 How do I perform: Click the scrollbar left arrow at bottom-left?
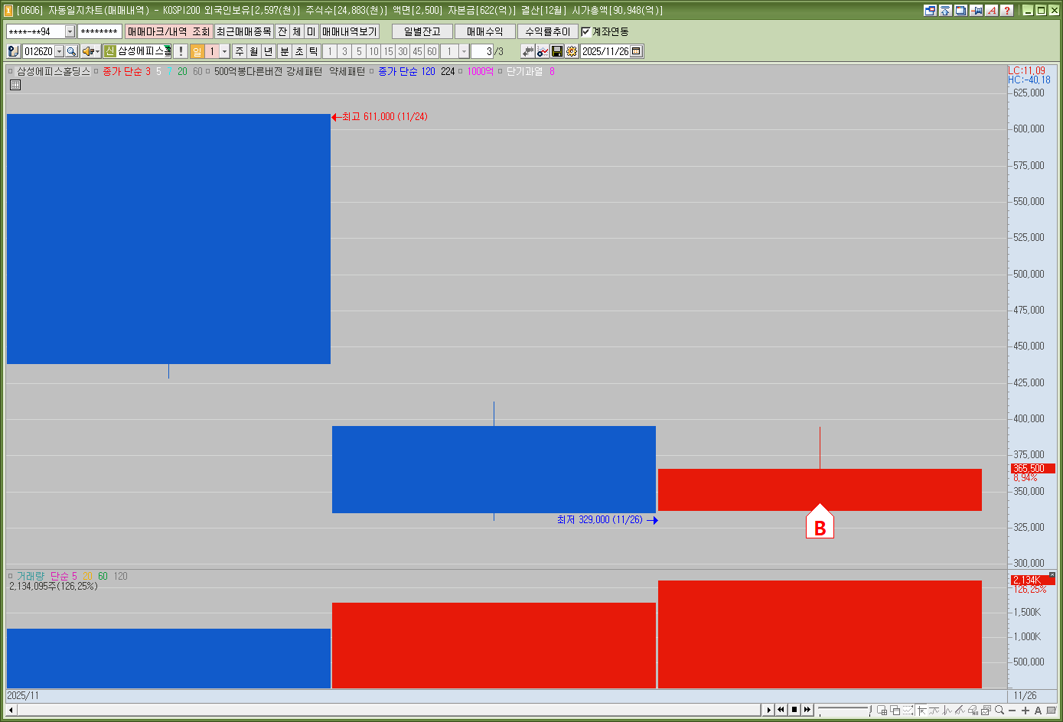click(x=11, y=710)
